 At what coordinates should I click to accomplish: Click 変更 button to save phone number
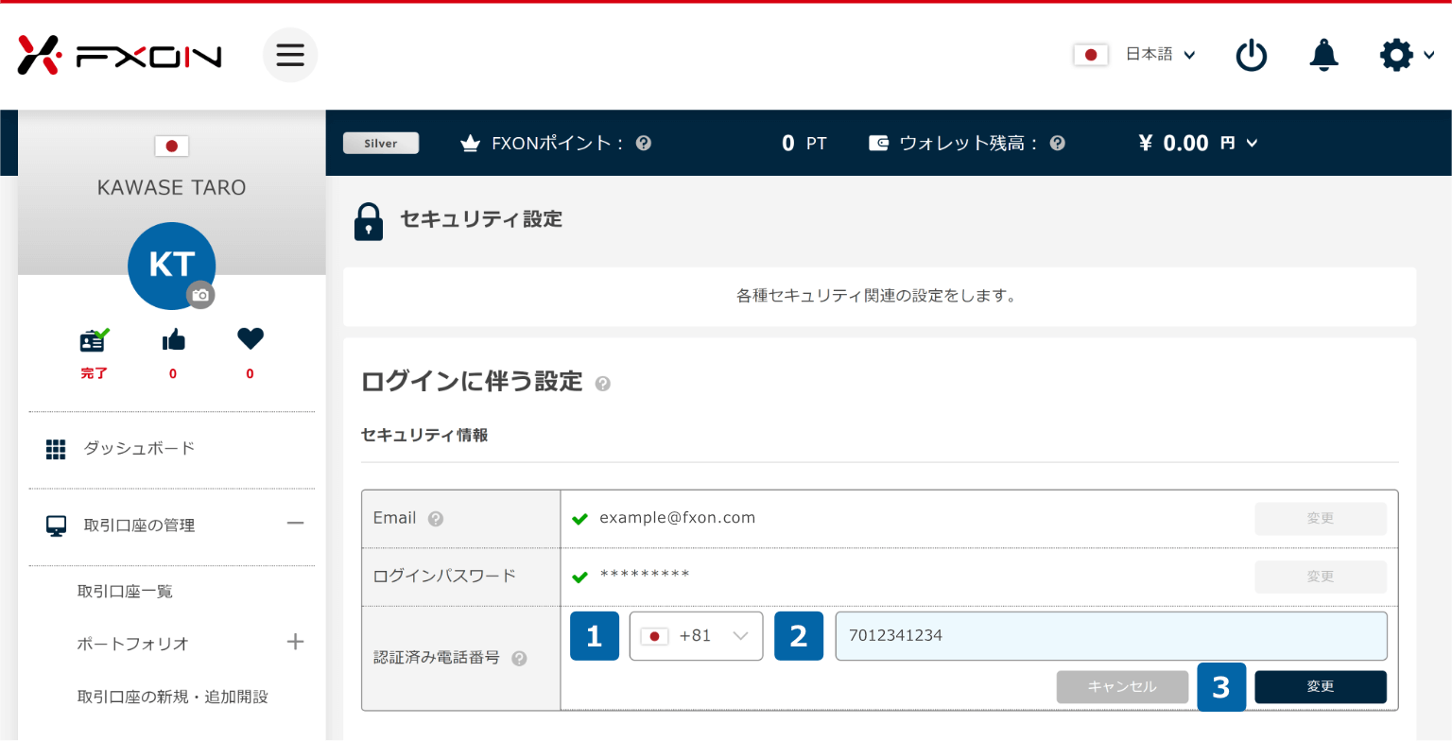(x=1321, y=687)
